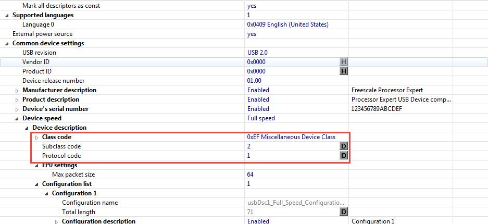This screenshot has width=488, height=224.
Task: Expand the Product description node
Action: tap(17, 100)
